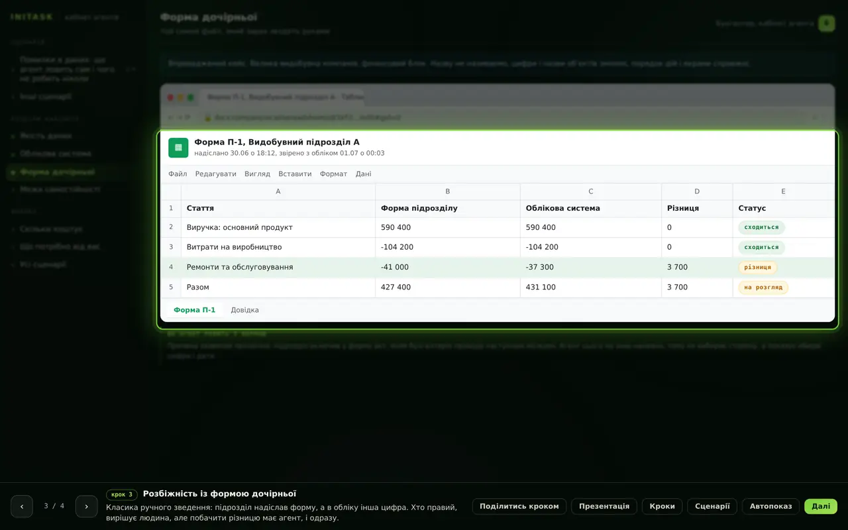Screen dimensions: 848x530
Task: Select 3 700 in the Ремонти row
Action: [x=697, y=267]
